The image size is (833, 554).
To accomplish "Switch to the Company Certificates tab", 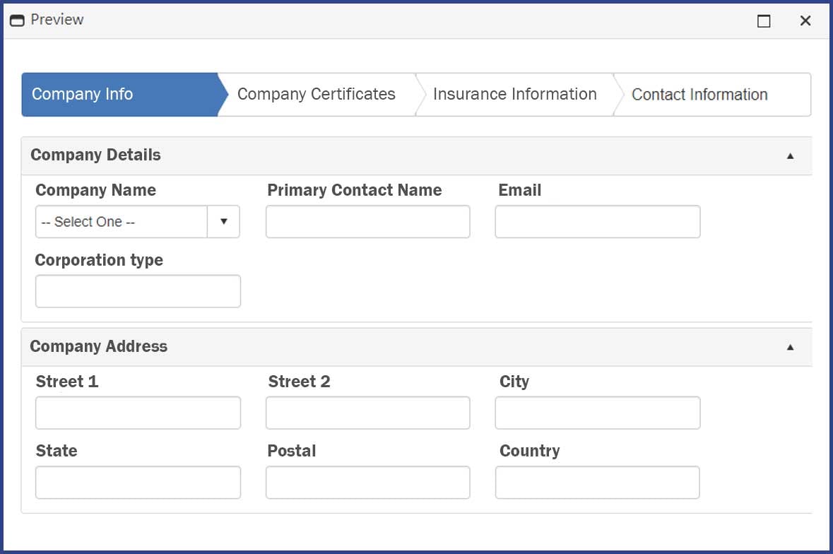I will 317,94.
